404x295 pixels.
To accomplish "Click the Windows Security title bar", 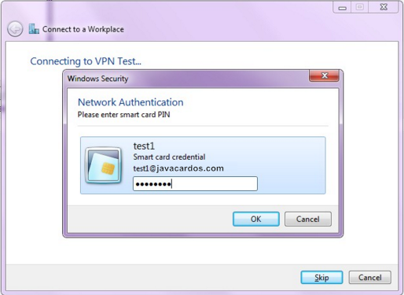I will [187, 79].
